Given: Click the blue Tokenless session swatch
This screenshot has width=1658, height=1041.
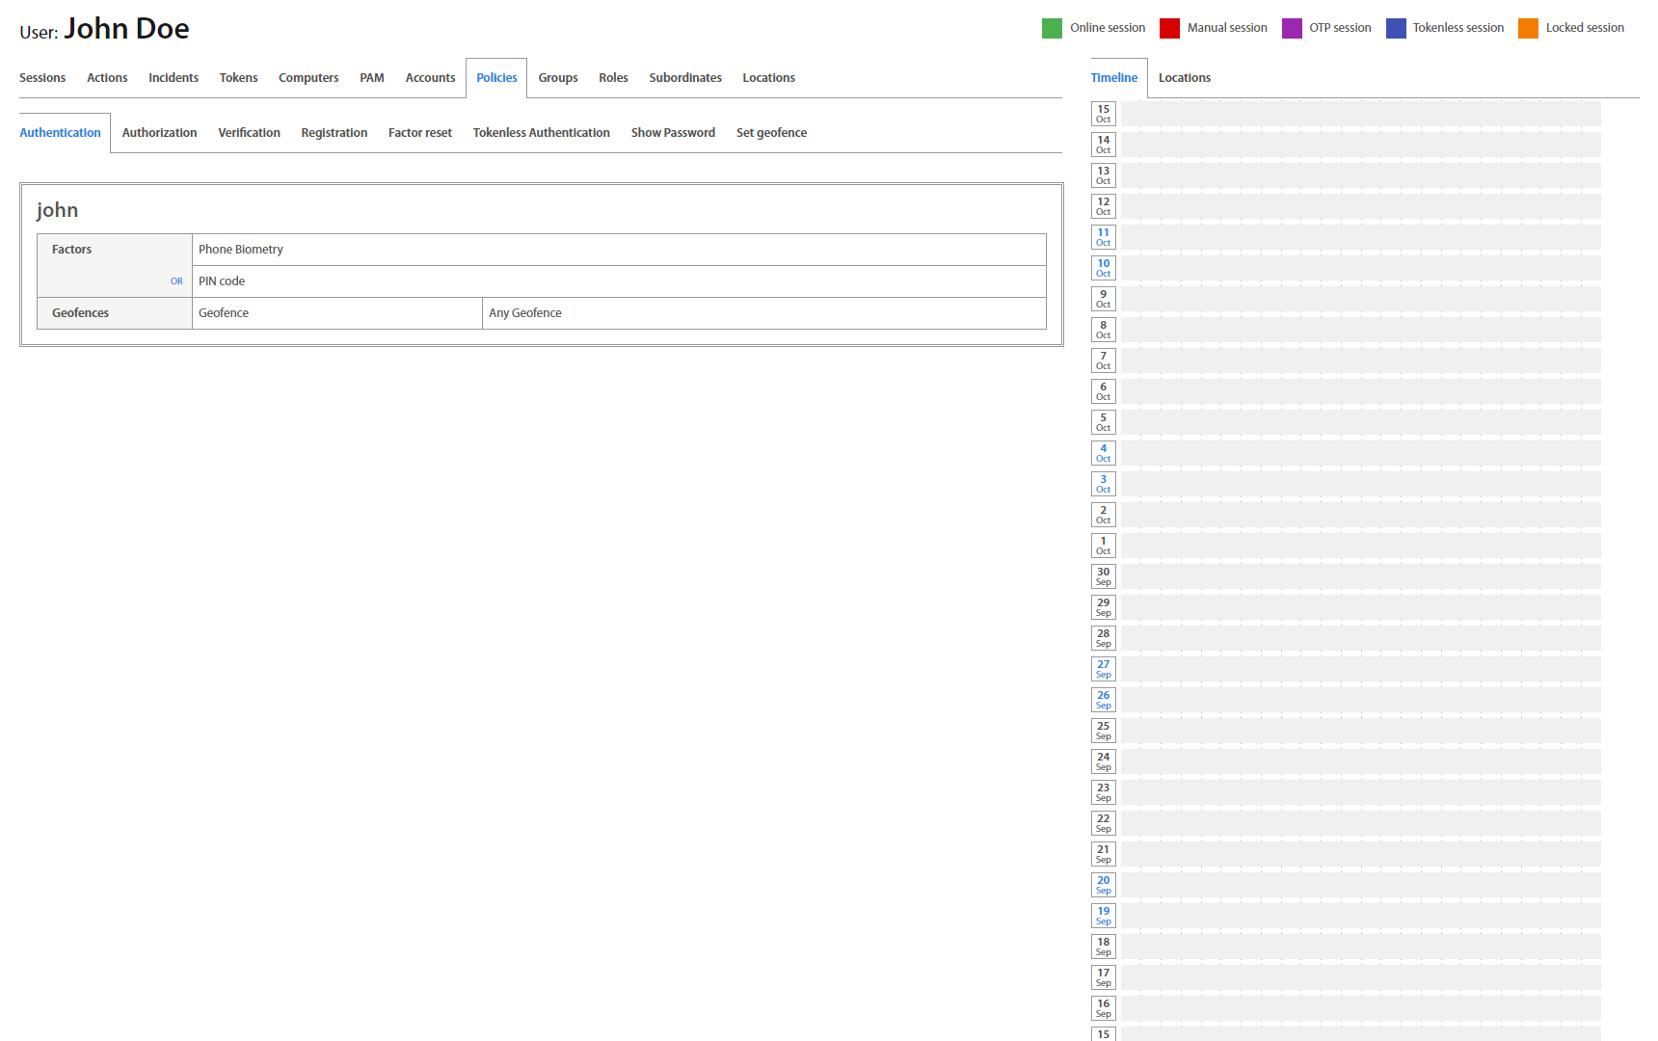Looking at the screenshot, I should (1396, 28).
